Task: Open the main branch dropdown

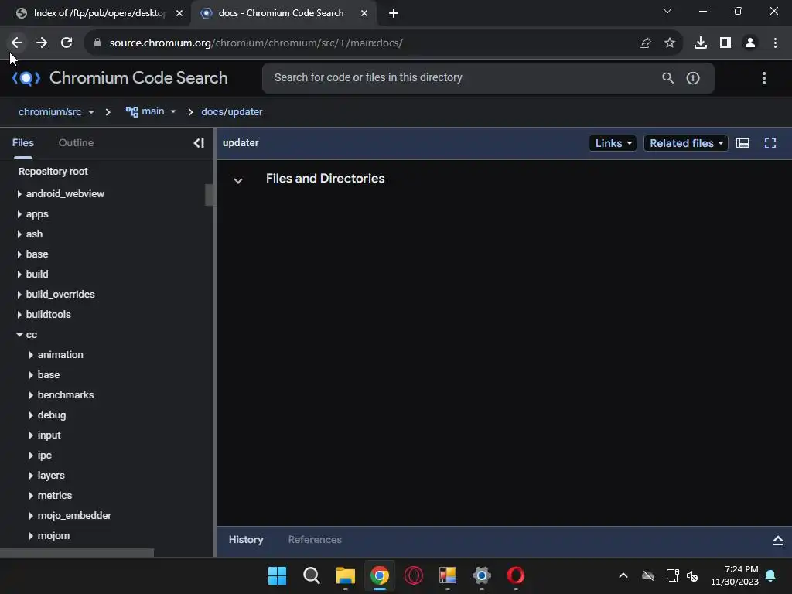Action: (x=151, y=111)
